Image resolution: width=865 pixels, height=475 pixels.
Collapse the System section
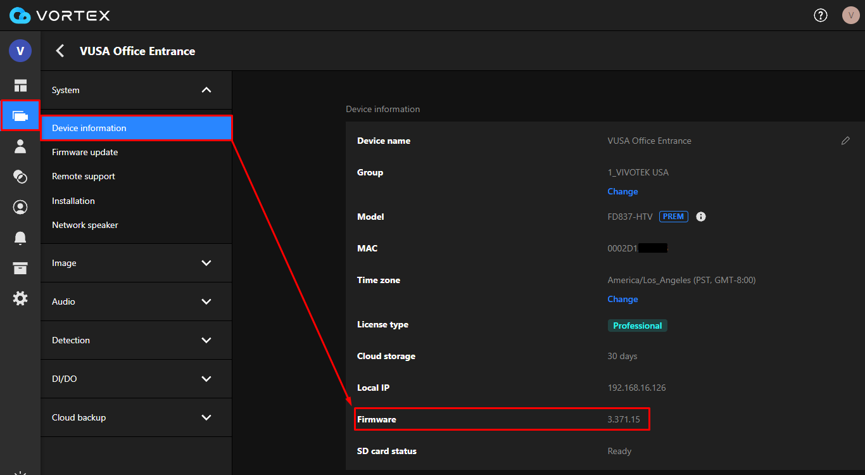[x=206, y=90]
